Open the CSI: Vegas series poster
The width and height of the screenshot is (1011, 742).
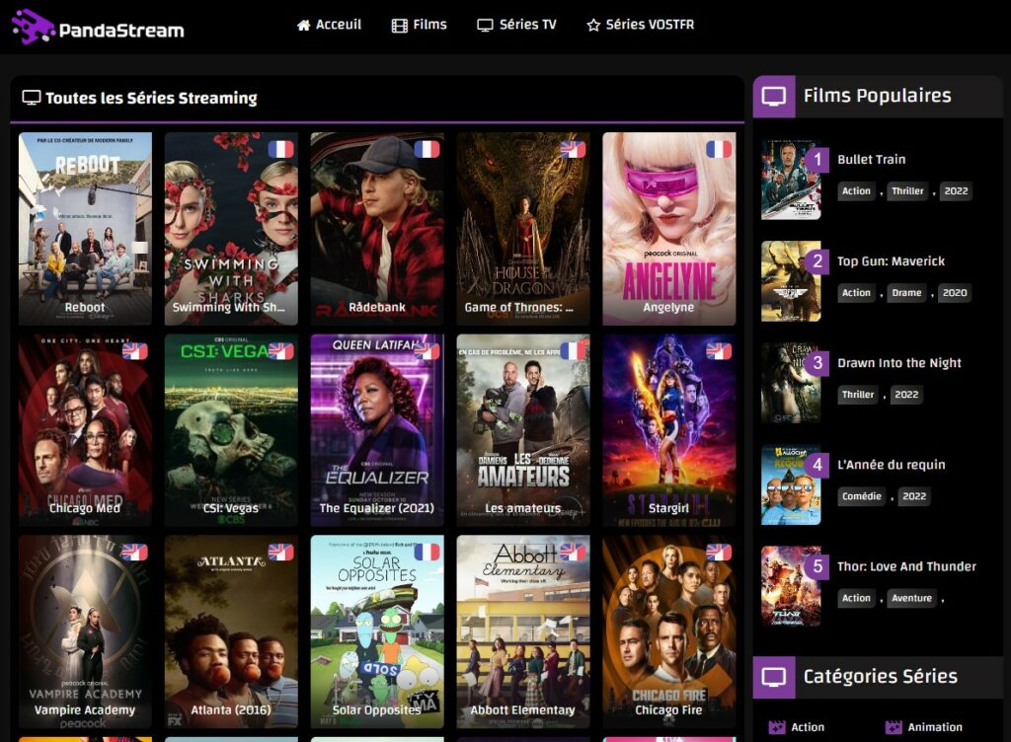click(231, 430)
